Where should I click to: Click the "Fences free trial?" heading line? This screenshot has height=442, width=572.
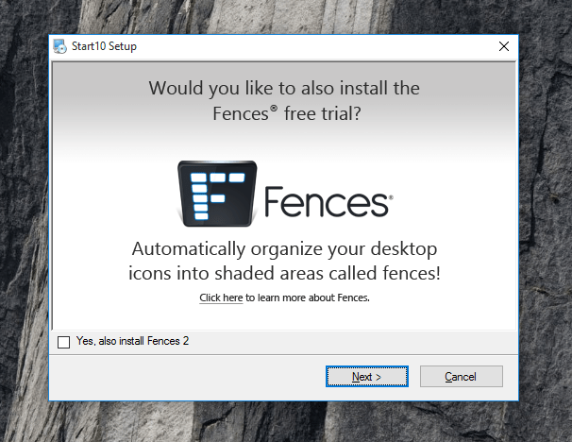284,115
